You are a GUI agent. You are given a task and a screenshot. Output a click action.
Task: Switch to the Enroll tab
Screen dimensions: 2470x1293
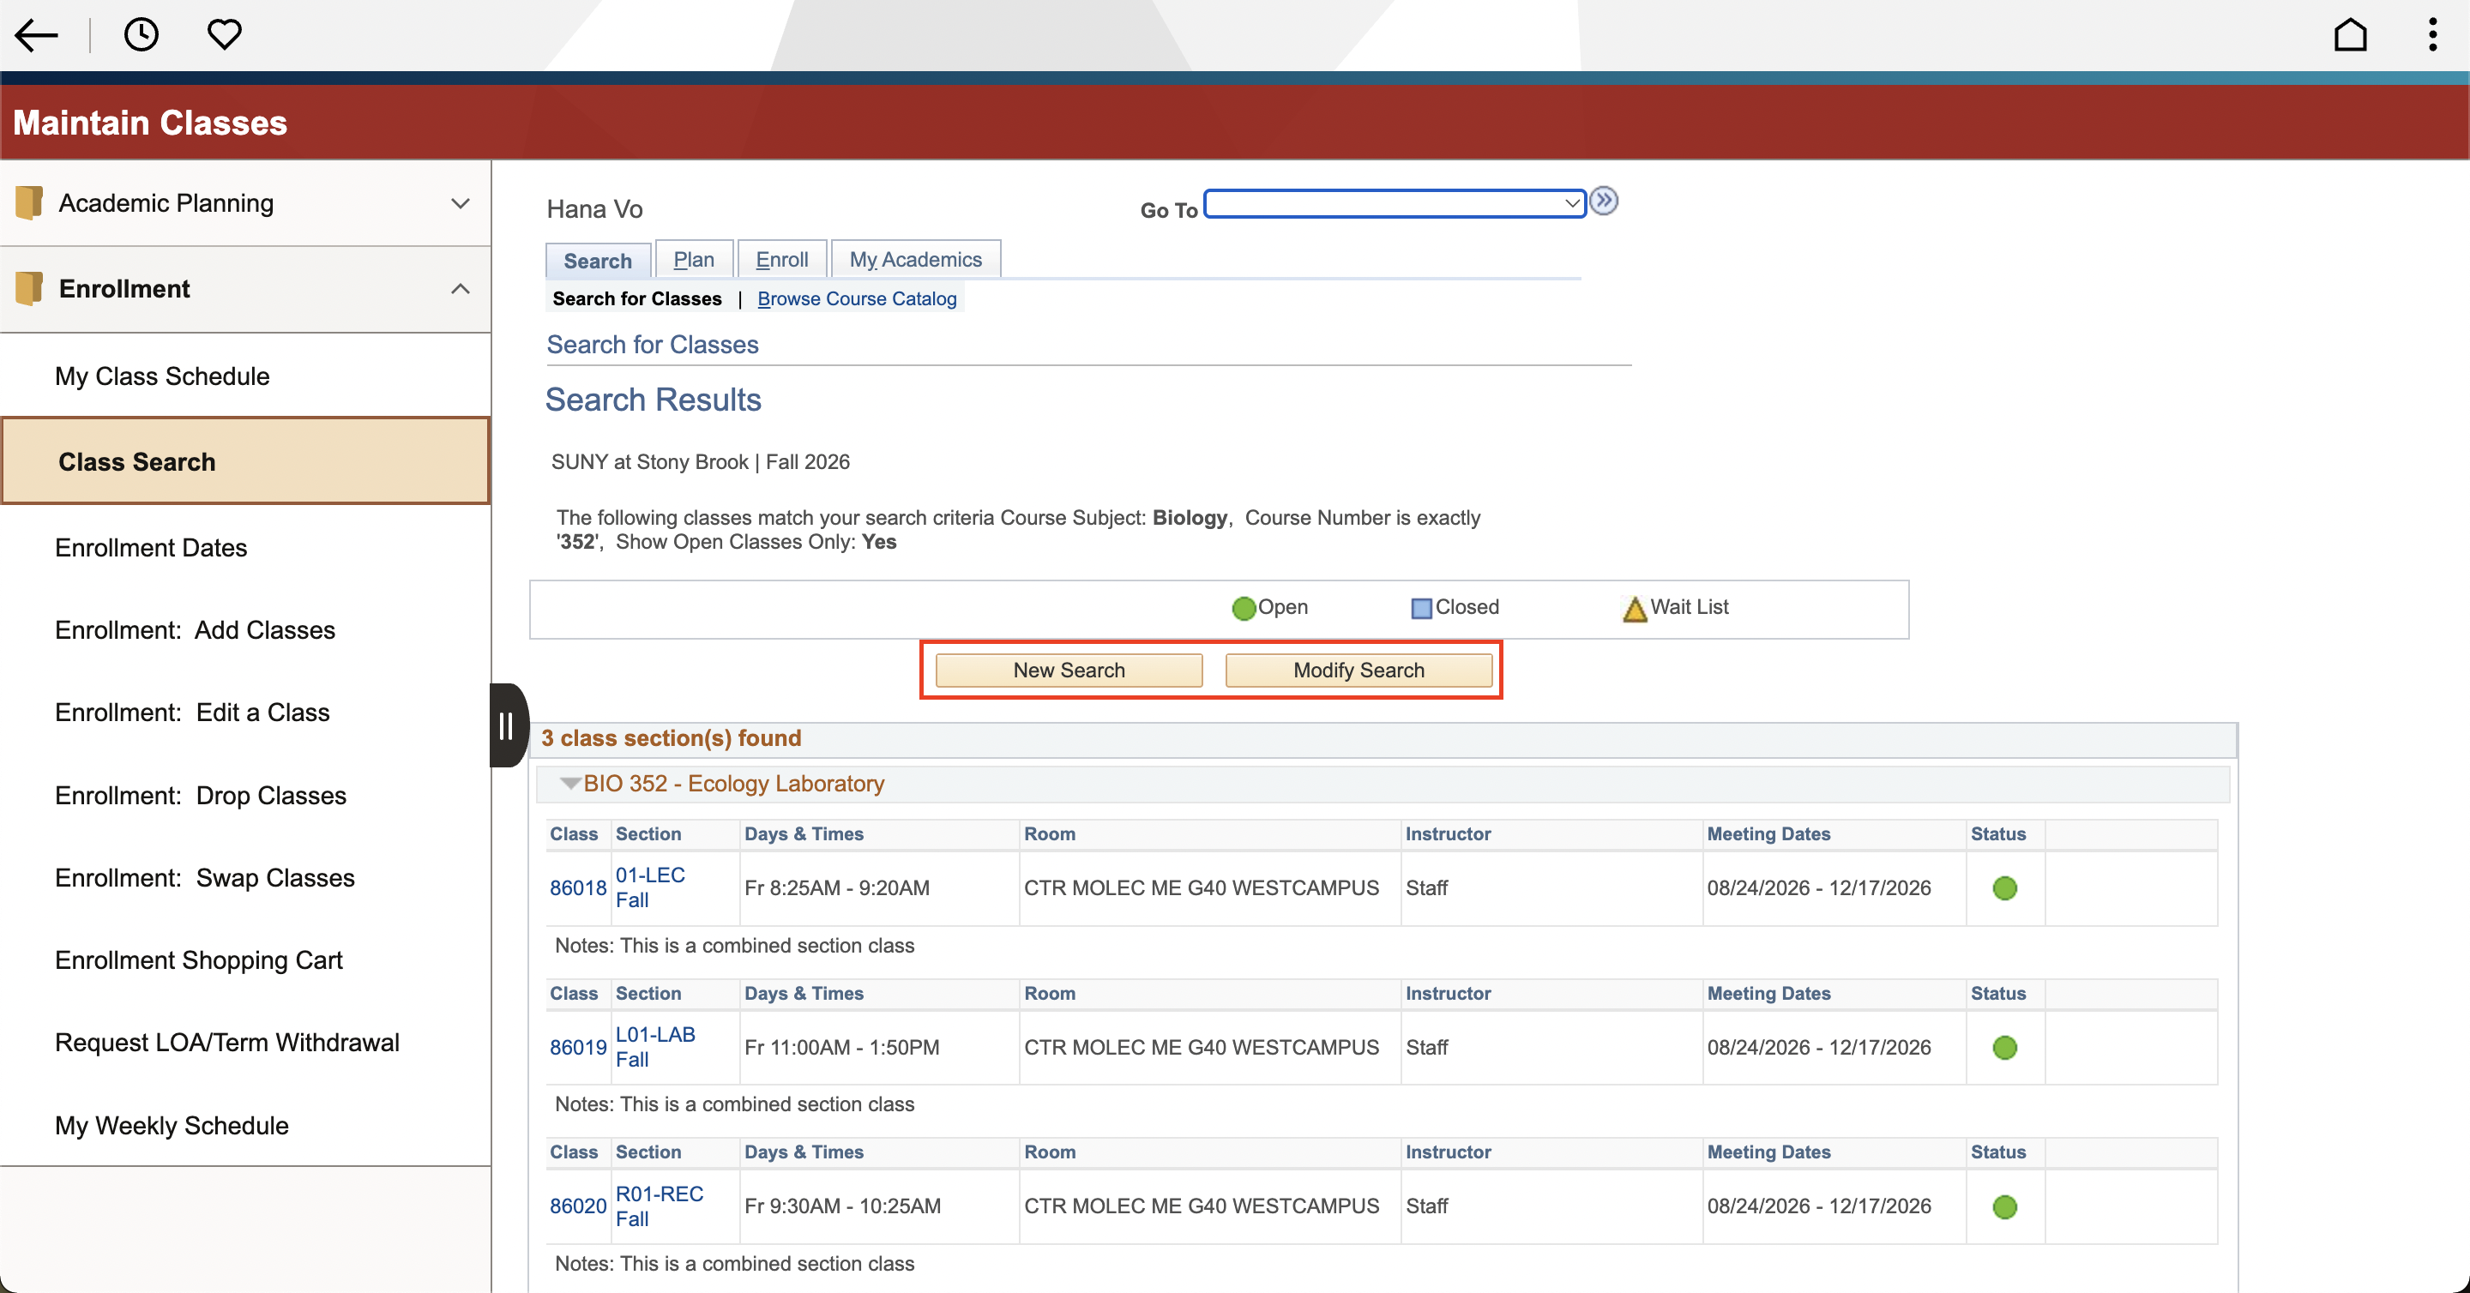[x=781, y=260]
